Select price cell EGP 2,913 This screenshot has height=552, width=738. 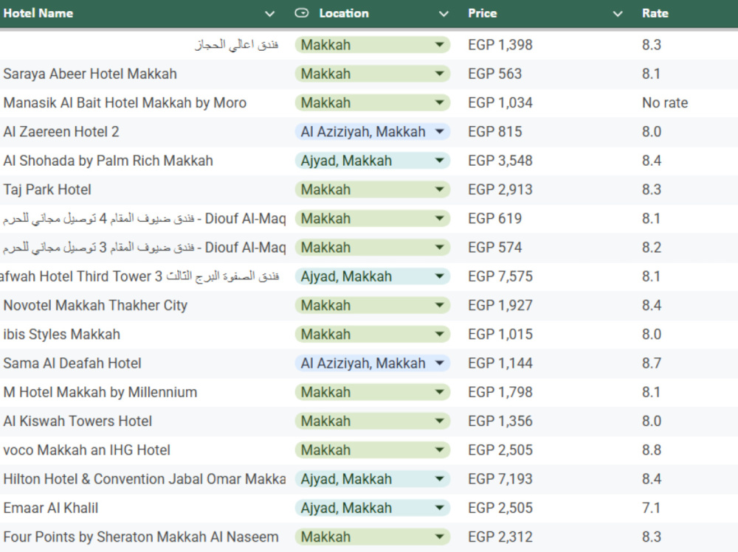point(500,189)
